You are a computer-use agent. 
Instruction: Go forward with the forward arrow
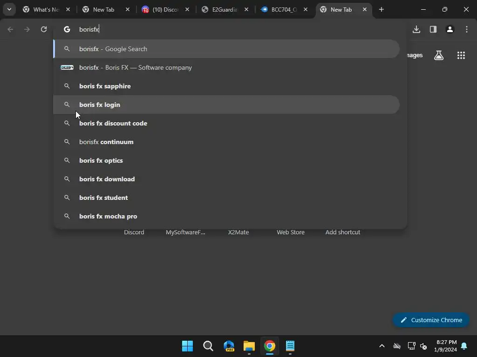tap(27, 29)
